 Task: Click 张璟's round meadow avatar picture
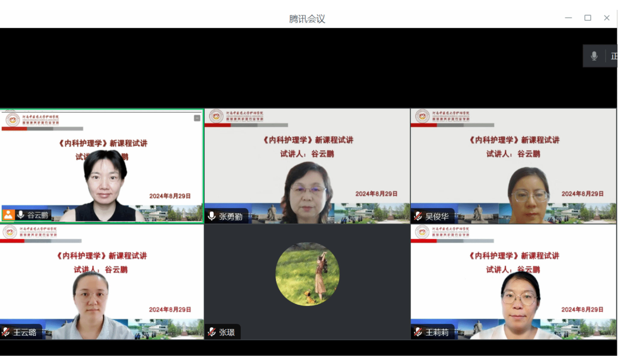[307, 274]
